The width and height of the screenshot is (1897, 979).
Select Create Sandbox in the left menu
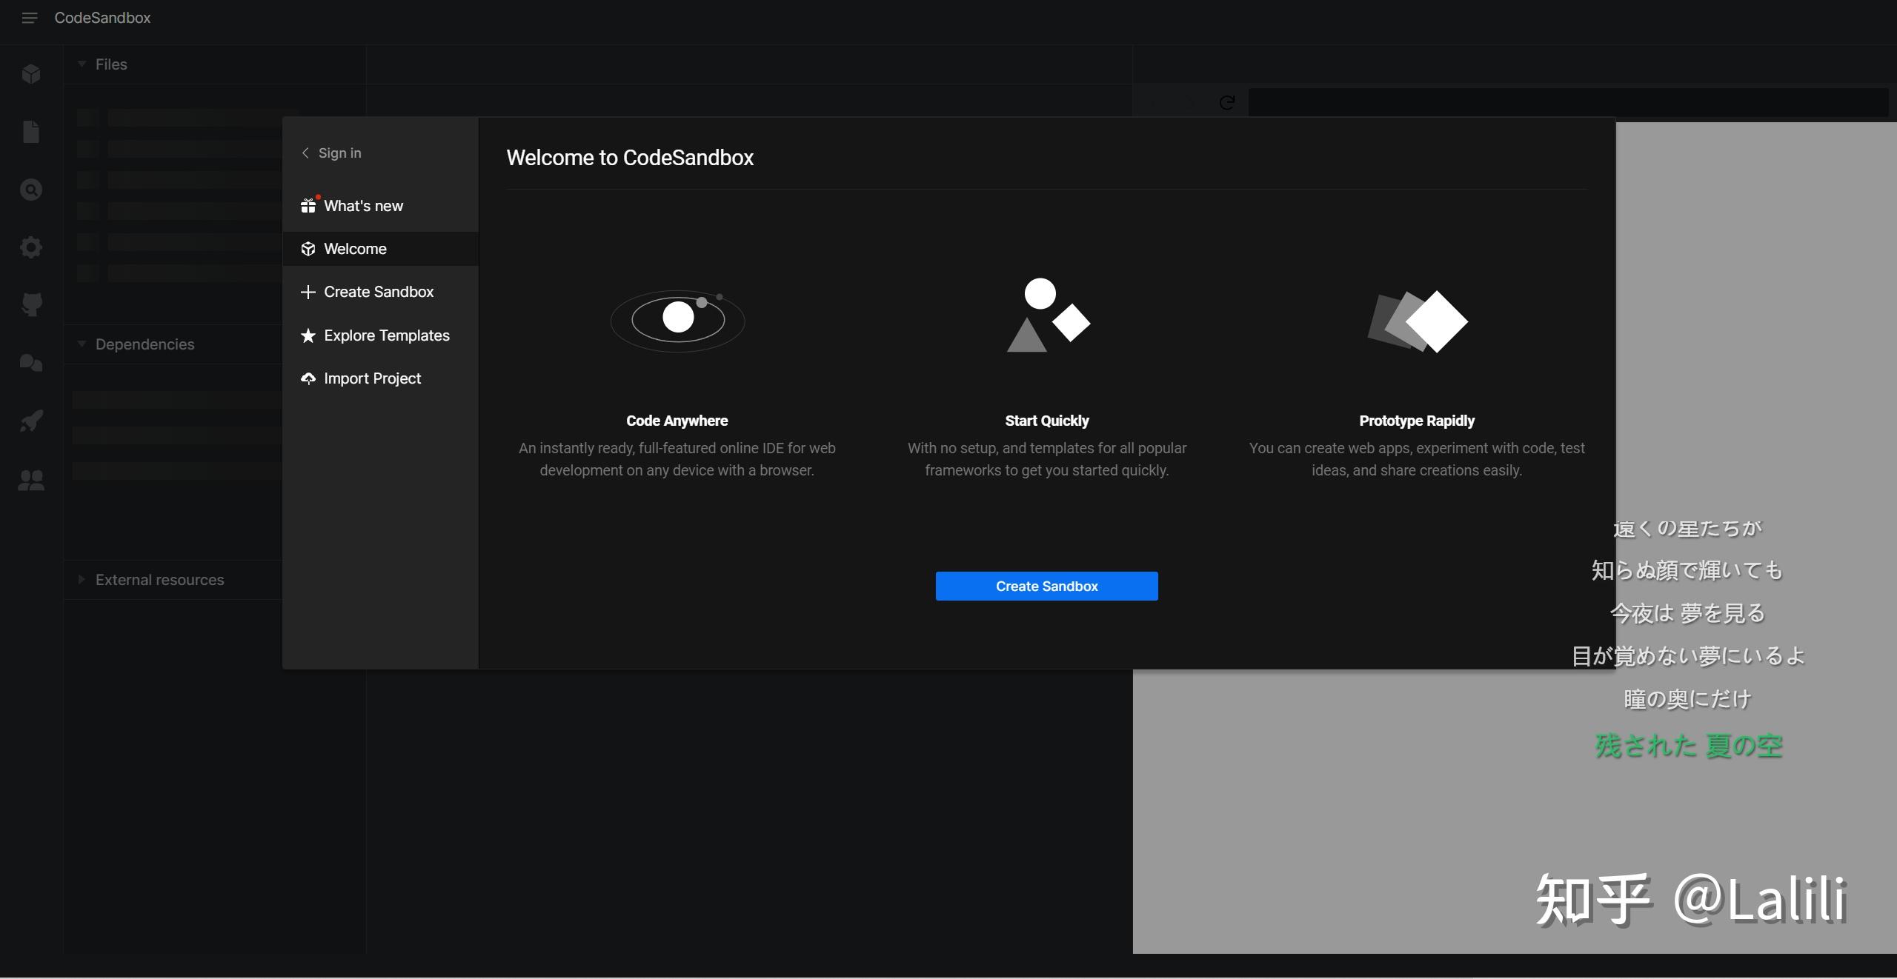[378, 292]
